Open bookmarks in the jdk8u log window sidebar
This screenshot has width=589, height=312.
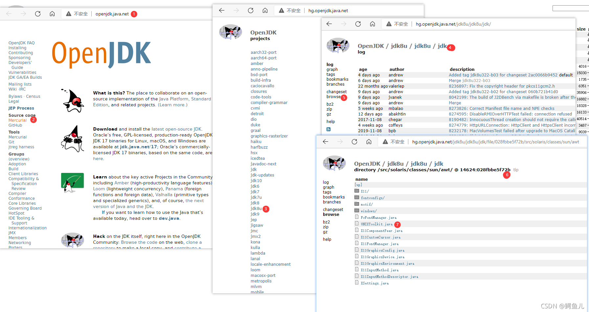point(337,79)
